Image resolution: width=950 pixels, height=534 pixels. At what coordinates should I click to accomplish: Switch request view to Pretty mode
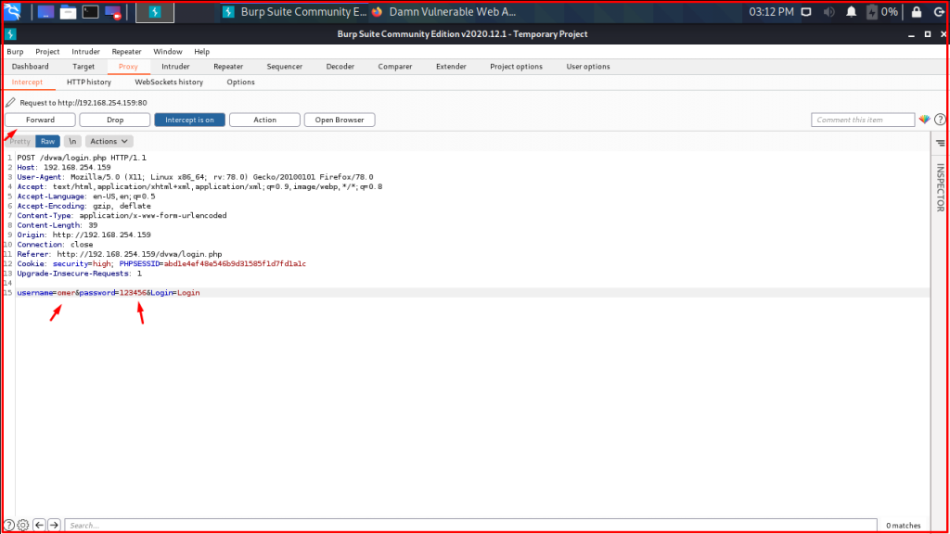(19, 140)
